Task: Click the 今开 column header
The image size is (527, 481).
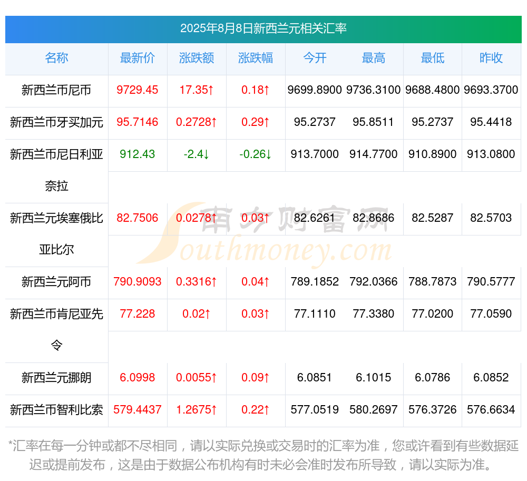Action: tap(315, 58)
